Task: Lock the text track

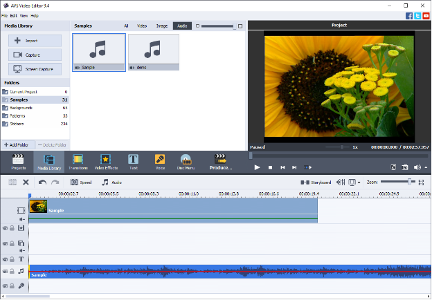Action: click(13, 259)
